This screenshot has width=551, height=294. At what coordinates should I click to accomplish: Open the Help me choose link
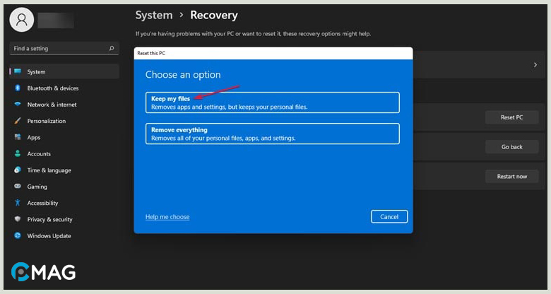tap(167, 217)
